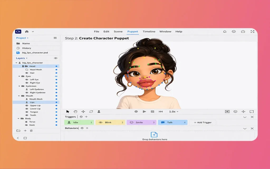Toggle visibility eye of Left Eye layer
The width and height of the screenshot is (270, 169).
pyautogui.click(x=27, y=79)
